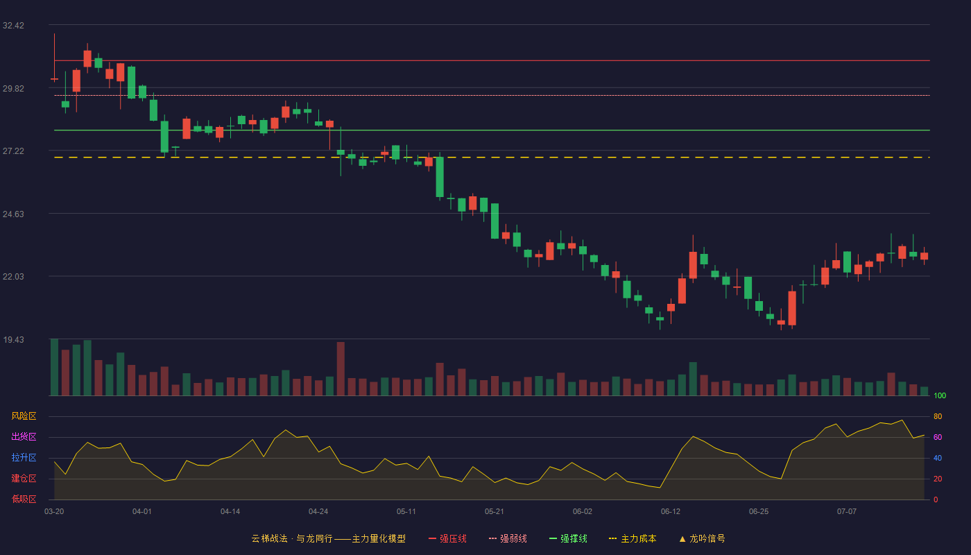
Task: Click the 06-12 date label
Action: pyautogui.click(x=671, y=511)
